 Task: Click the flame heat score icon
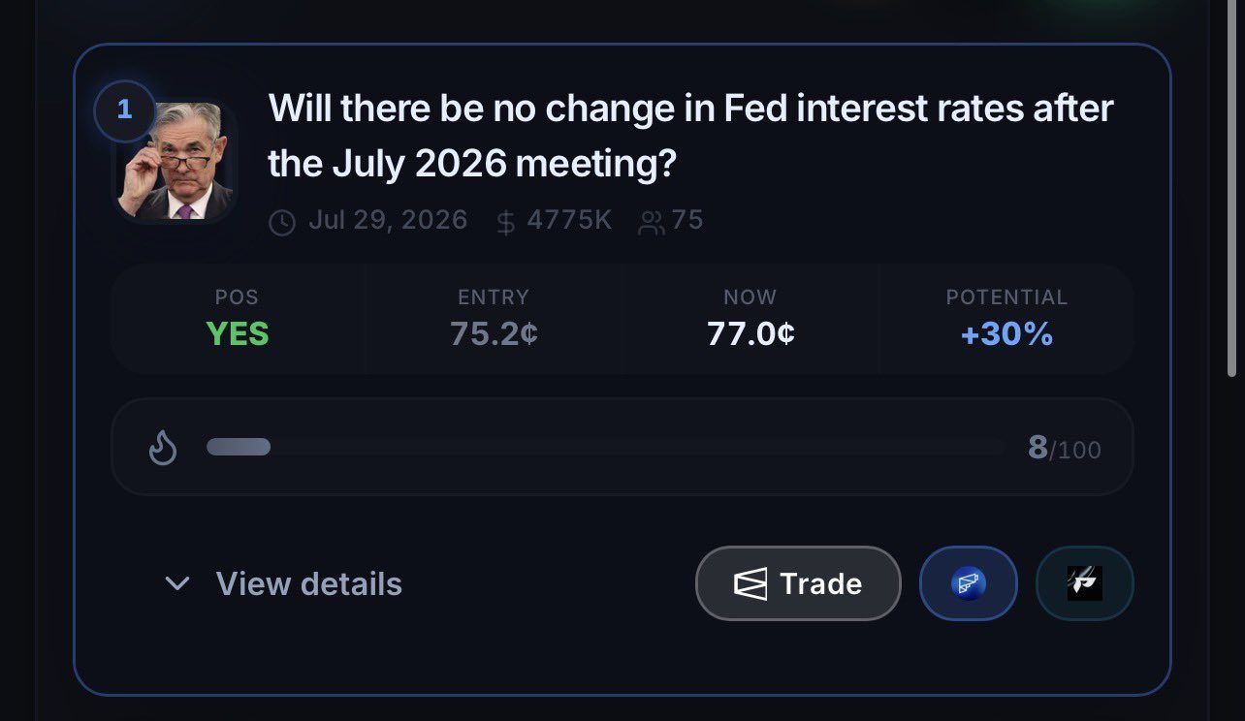pyautogui.click(x=163, y=447)
